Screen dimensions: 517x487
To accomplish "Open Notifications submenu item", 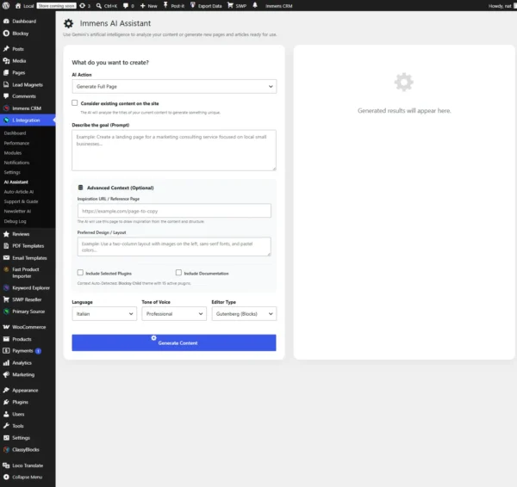I will coord(17,163).
